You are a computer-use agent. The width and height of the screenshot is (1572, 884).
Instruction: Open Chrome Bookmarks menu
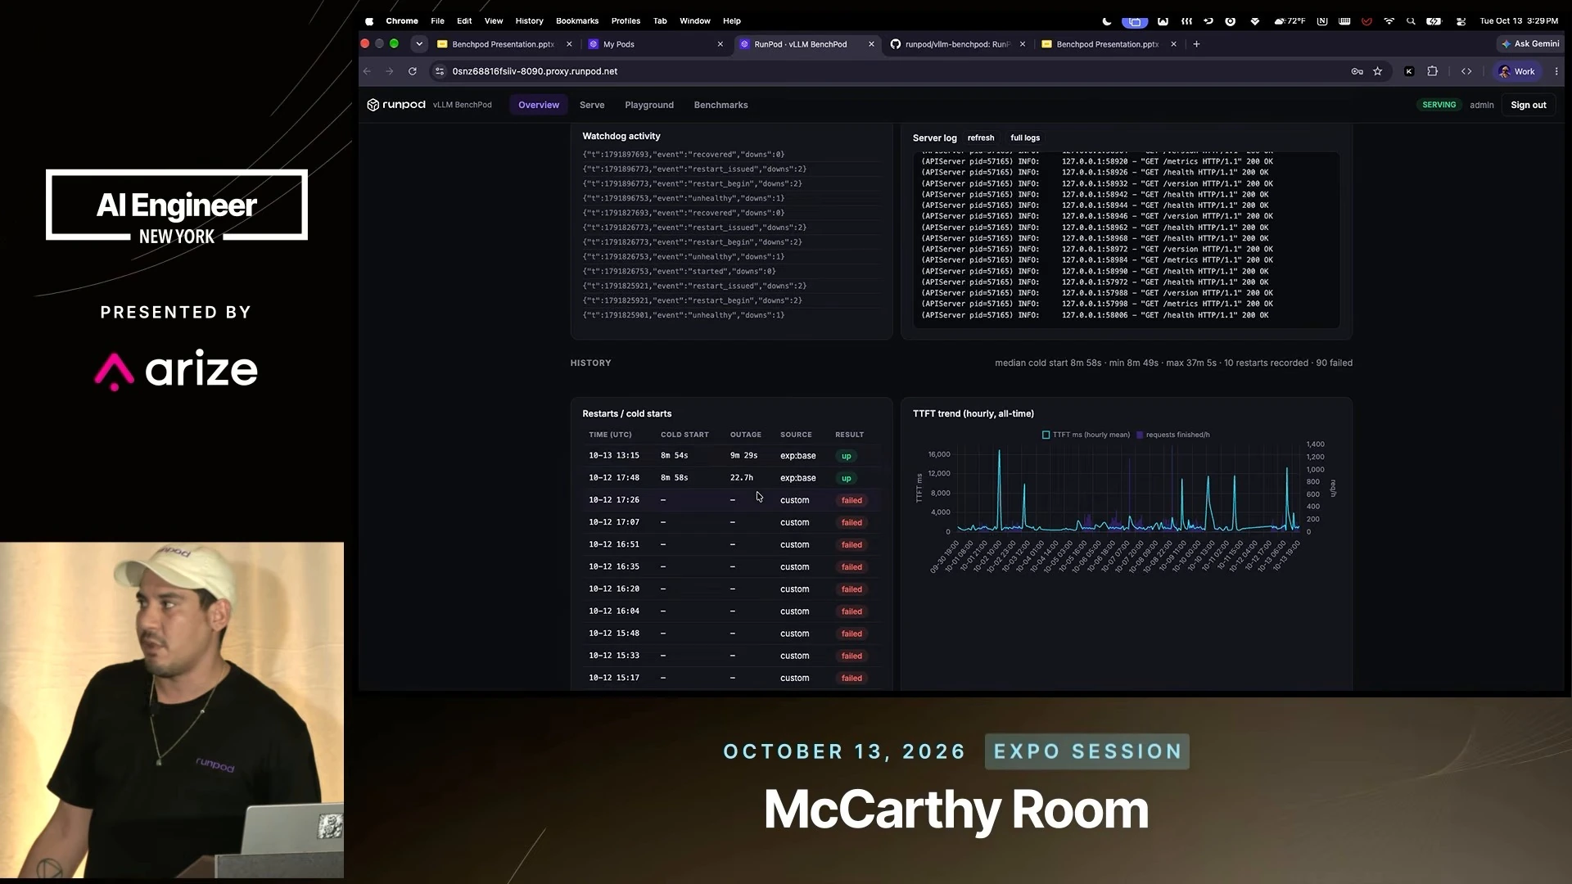(x=577, y=21)
